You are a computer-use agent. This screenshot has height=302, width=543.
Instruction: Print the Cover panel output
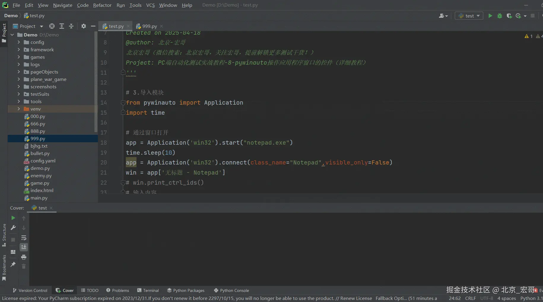pos(24,257)
